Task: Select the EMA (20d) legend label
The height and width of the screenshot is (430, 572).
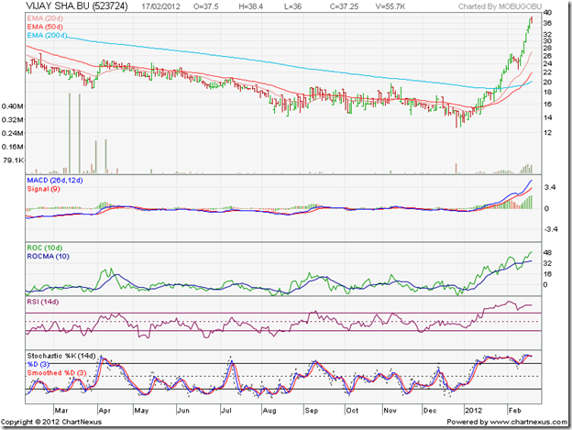Action: [x=43, y=18]
